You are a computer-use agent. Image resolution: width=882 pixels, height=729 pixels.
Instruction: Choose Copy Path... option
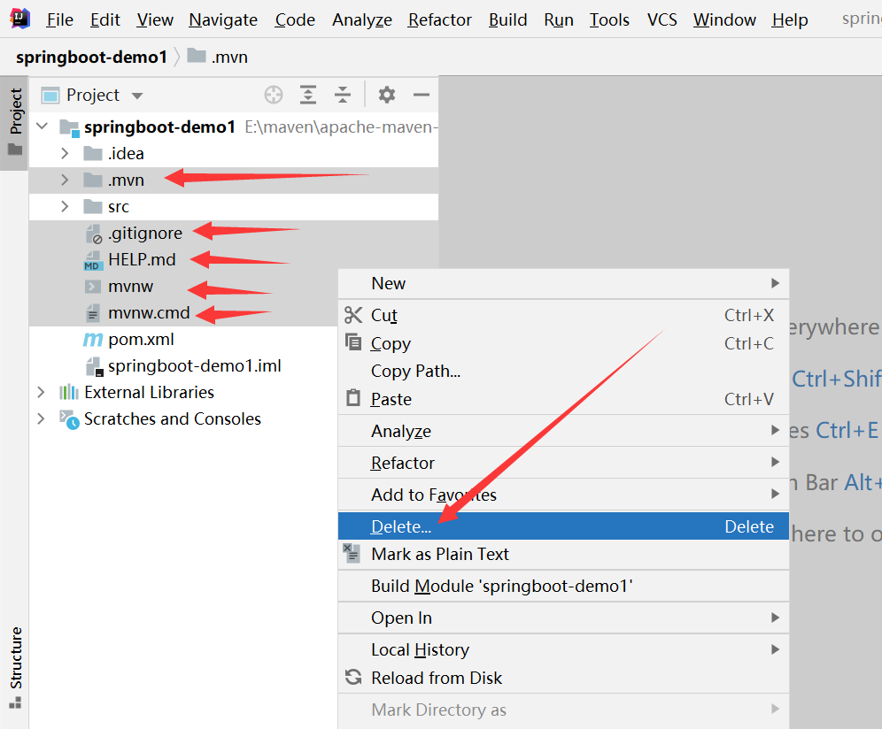[563, 371]
